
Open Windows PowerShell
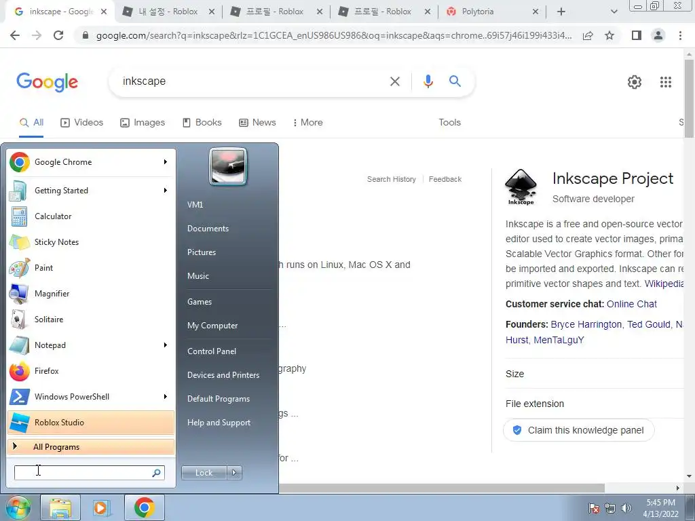(91, 396)
